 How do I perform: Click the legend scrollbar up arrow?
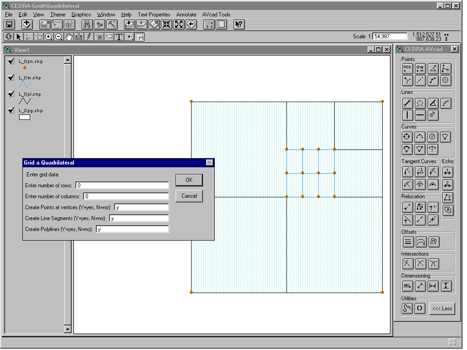coord(67,60)
